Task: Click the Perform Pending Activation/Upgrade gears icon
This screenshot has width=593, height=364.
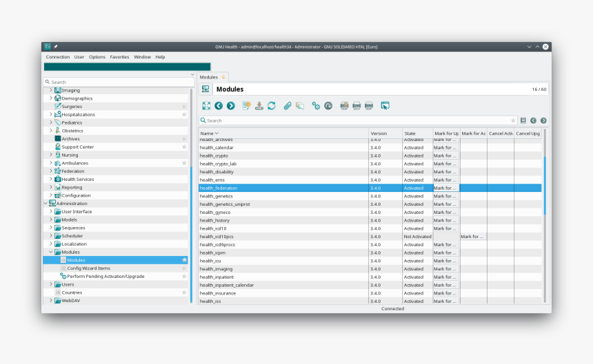Action: tap(63, 277)
